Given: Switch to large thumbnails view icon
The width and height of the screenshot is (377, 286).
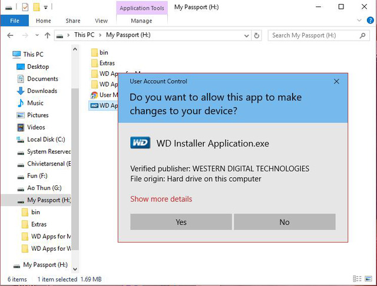Looking at the screenshot, I should (x=368, y=279).
